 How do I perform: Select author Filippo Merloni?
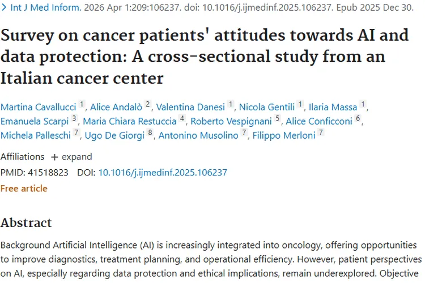click(283, 135)
